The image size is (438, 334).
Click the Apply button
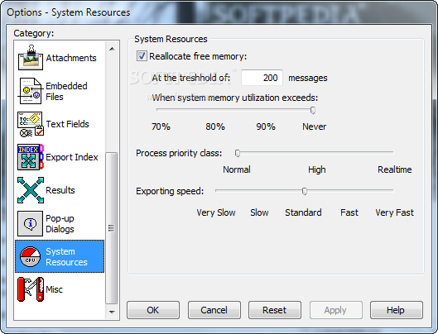(335, 310)
